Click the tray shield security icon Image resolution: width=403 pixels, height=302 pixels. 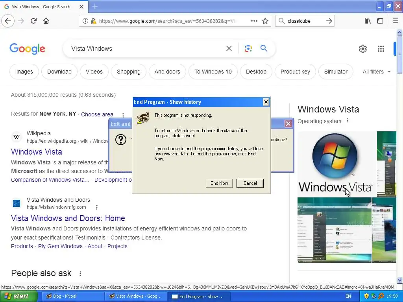pyautogui.click(x=366, y=296)
